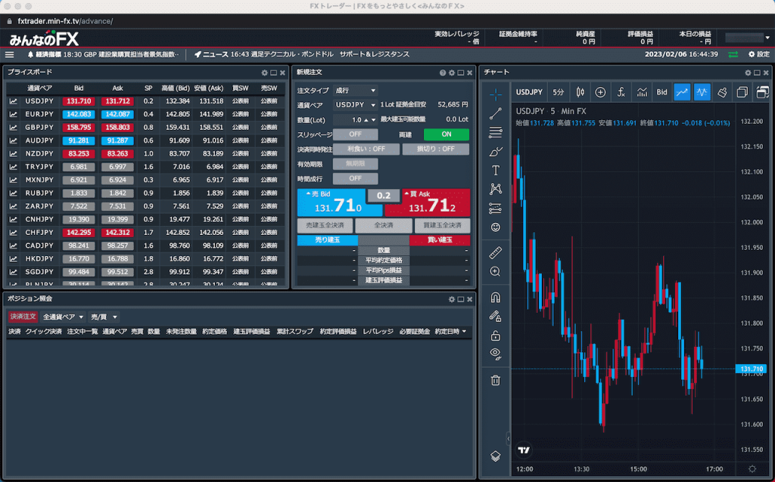This screenshot has height=482, width=775.
Task: Open chart settings gear at bottom-right axis
Action: [752, 468]
